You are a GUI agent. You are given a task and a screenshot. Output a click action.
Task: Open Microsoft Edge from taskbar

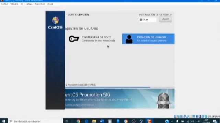coord(86,121)
